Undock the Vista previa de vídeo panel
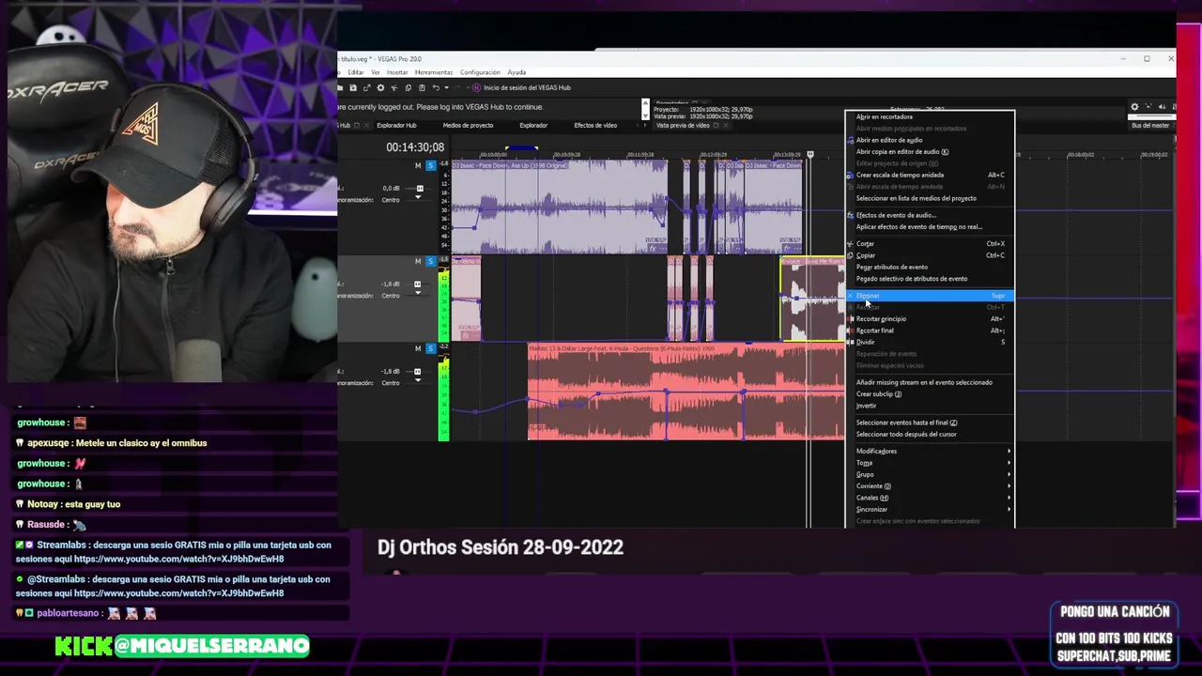 717,125
